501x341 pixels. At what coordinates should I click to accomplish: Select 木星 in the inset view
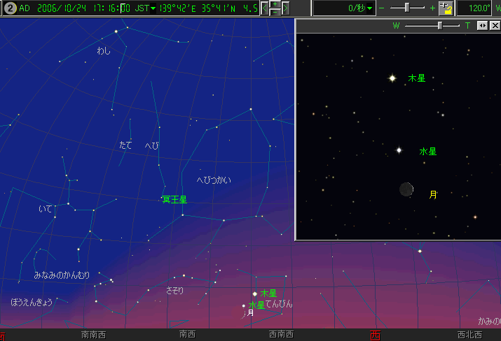(x=416, y=79)
